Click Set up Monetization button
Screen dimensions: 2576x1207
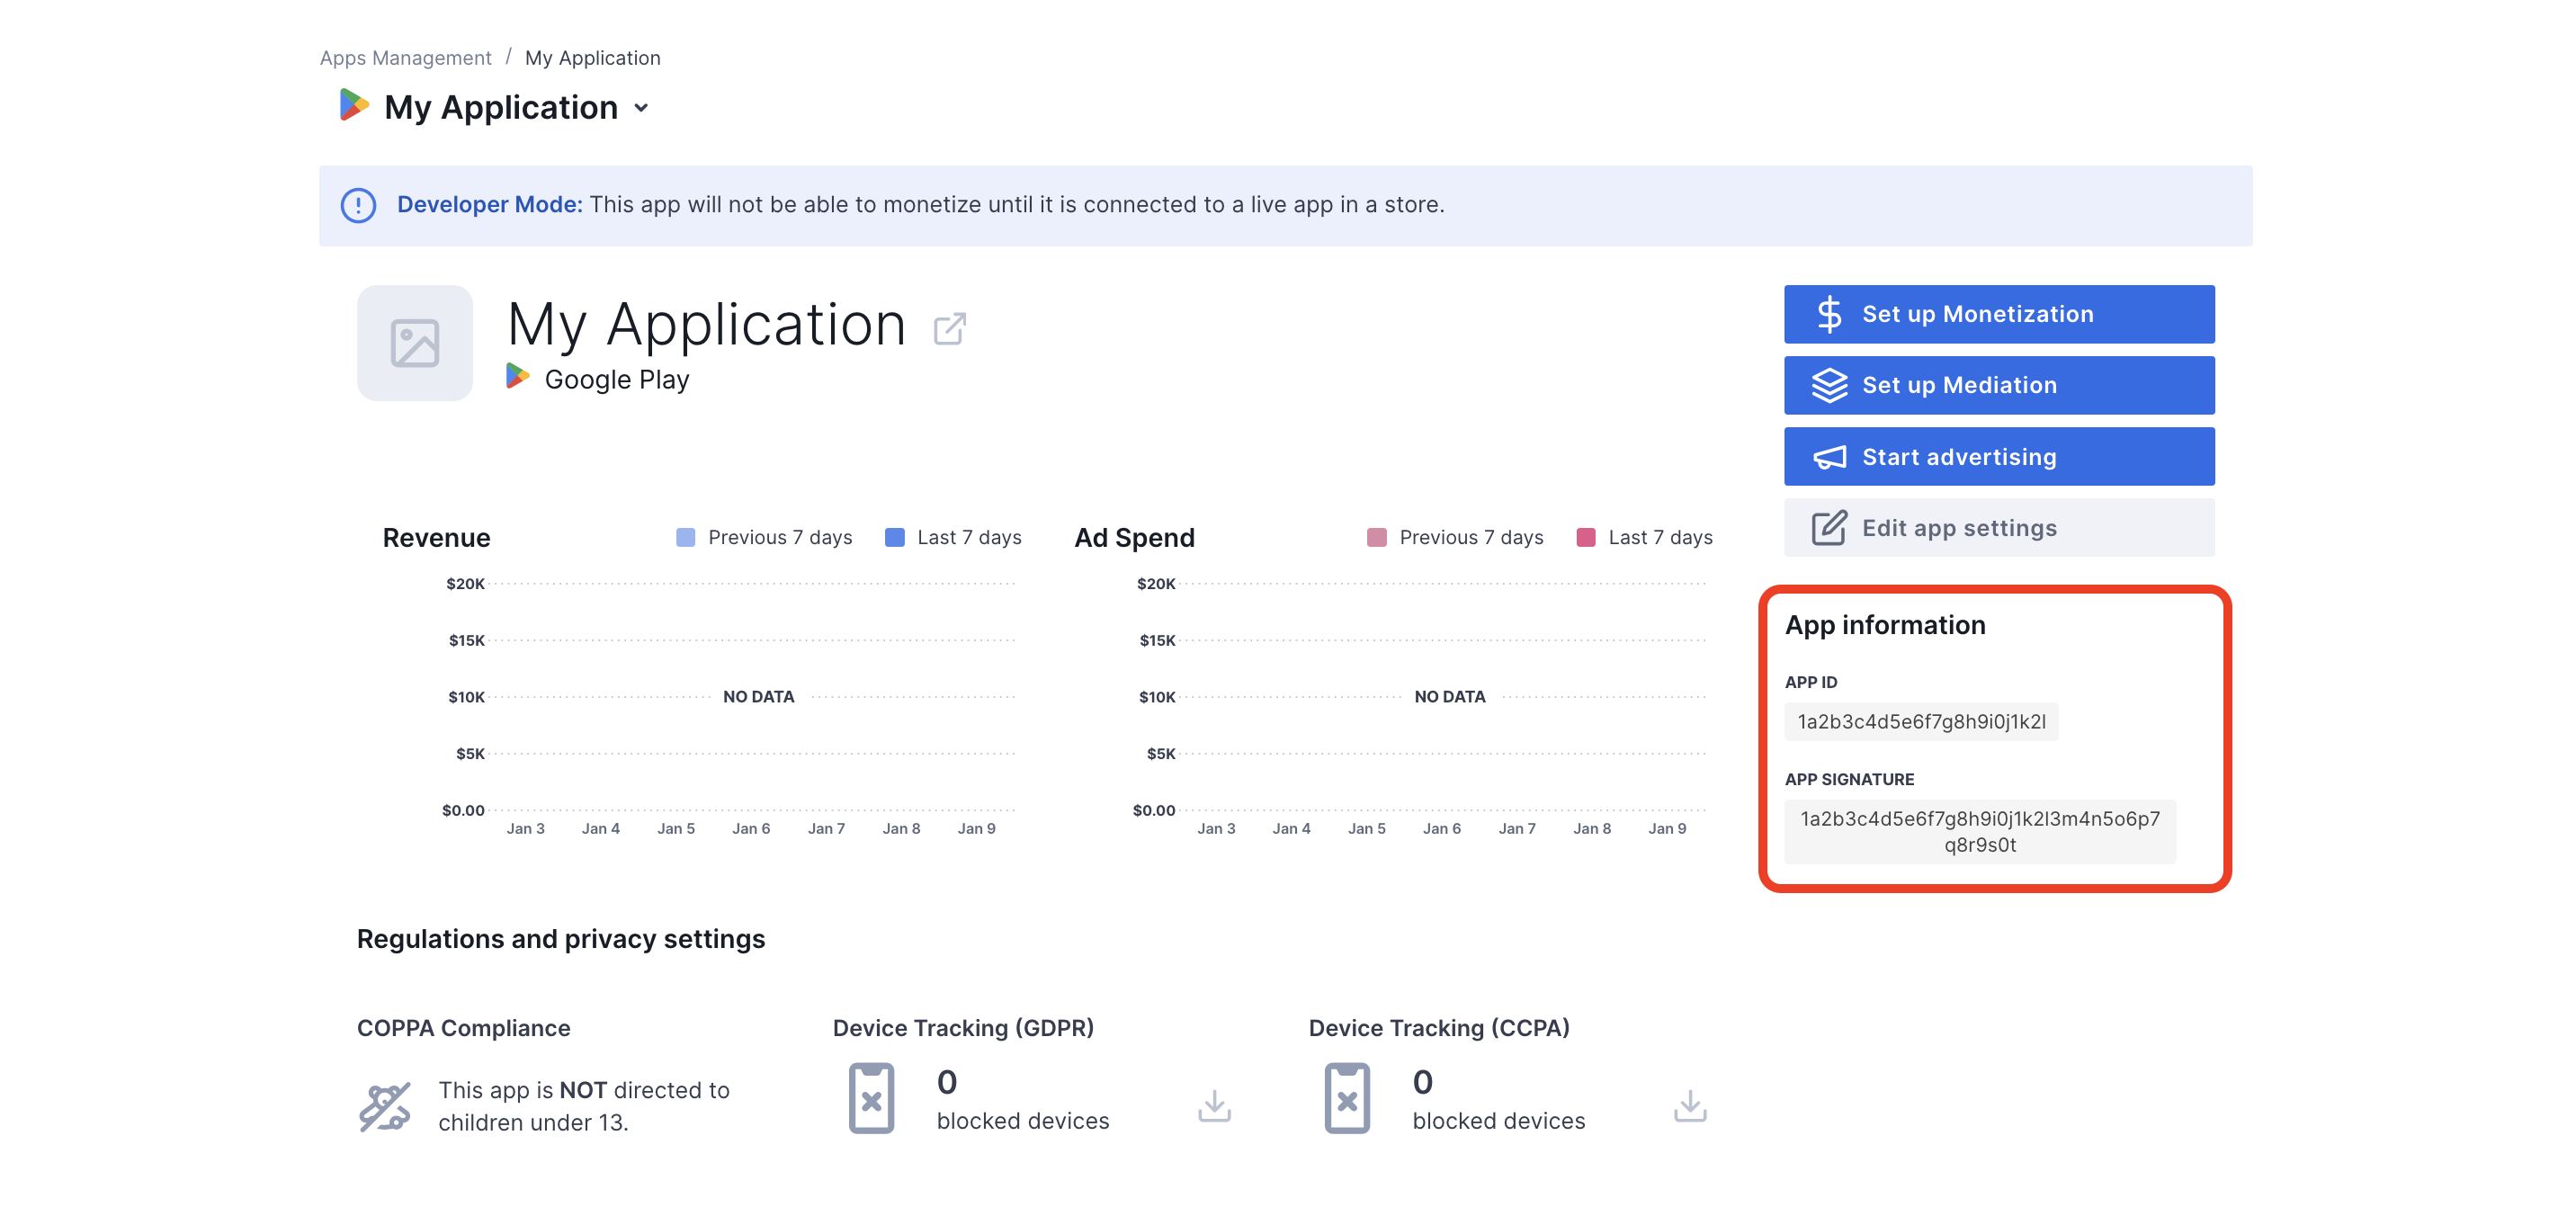tap(1999, 314)
